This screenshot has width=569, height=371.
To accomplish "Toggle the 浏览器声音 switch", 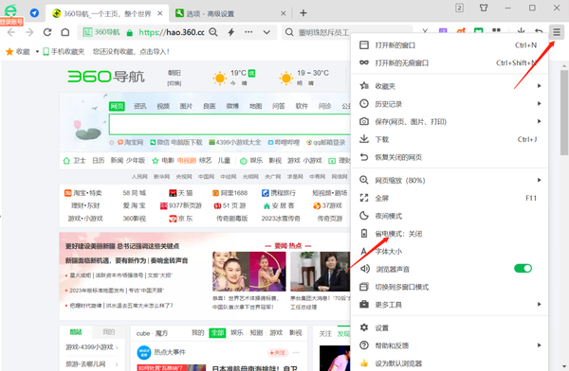I will point(523,269).
